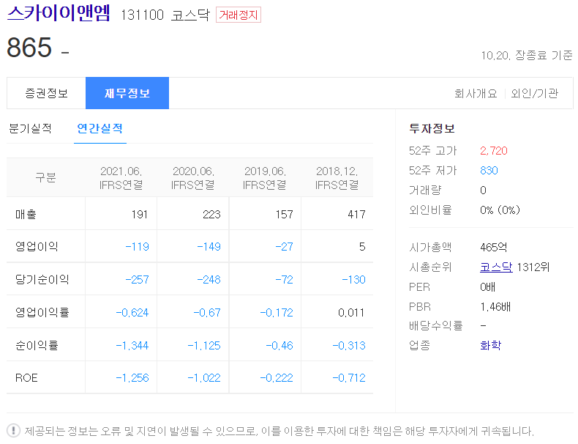Image resolution: width=578 pixels, height=444 pixels.
Task: Click the 구분 table header cell
Action: pyautogui.click(x=45, y=177)
